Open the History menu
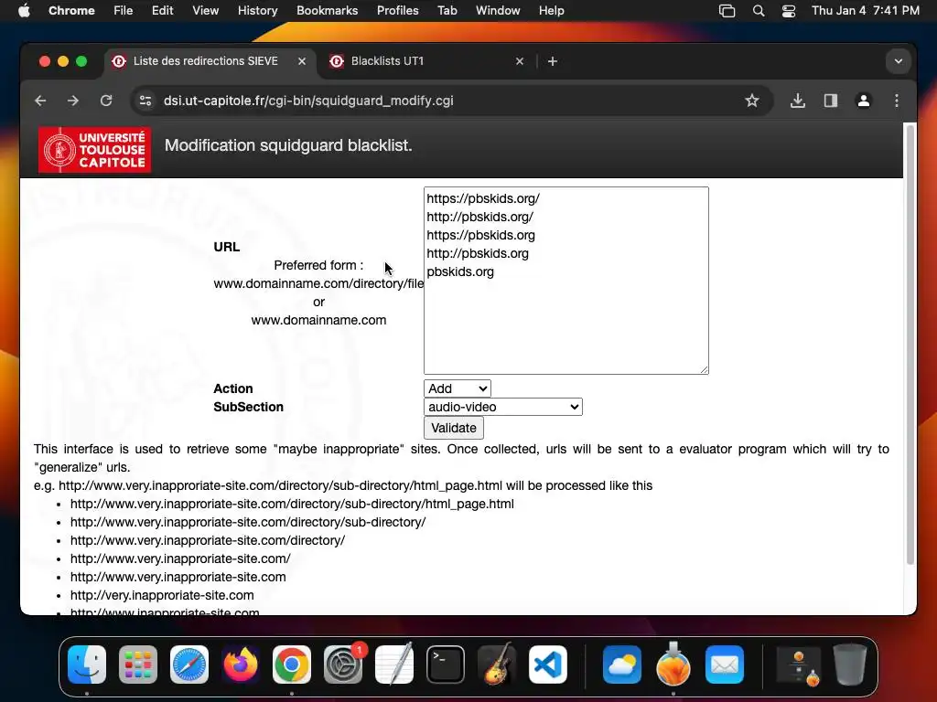Screen dimensions: 937x702 click(257, 11)
